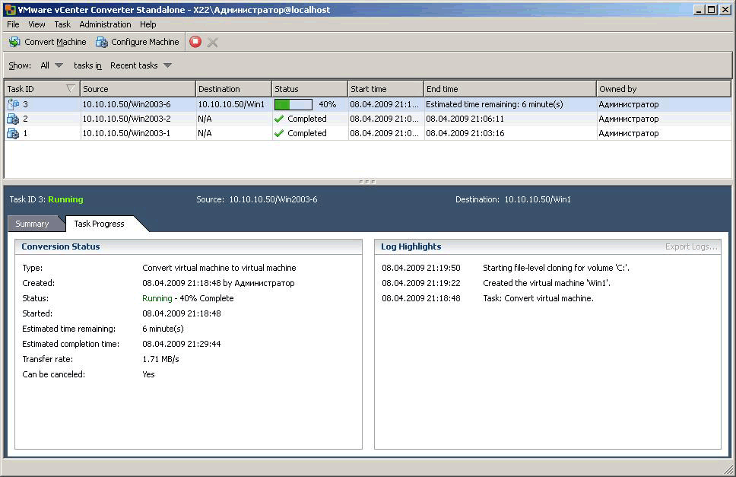736x477 pixels.
Task: Click header Destination: 10.10.10.50/Win1 text
Action: tap(513, 199)
